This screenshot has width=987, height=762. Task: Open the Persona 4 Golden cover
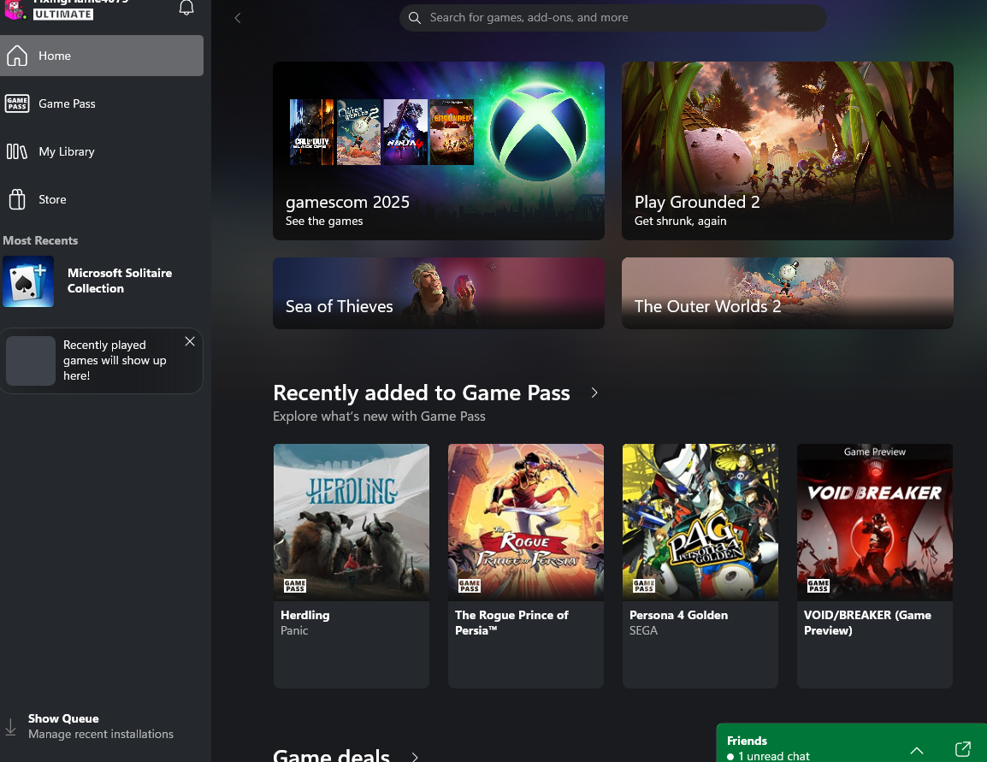click(700, 523)
